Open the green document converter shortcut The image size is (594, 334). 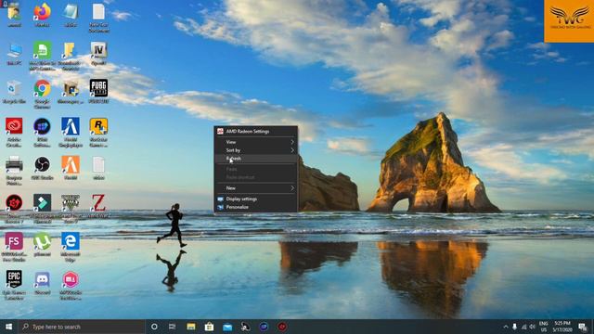(42, 56)
